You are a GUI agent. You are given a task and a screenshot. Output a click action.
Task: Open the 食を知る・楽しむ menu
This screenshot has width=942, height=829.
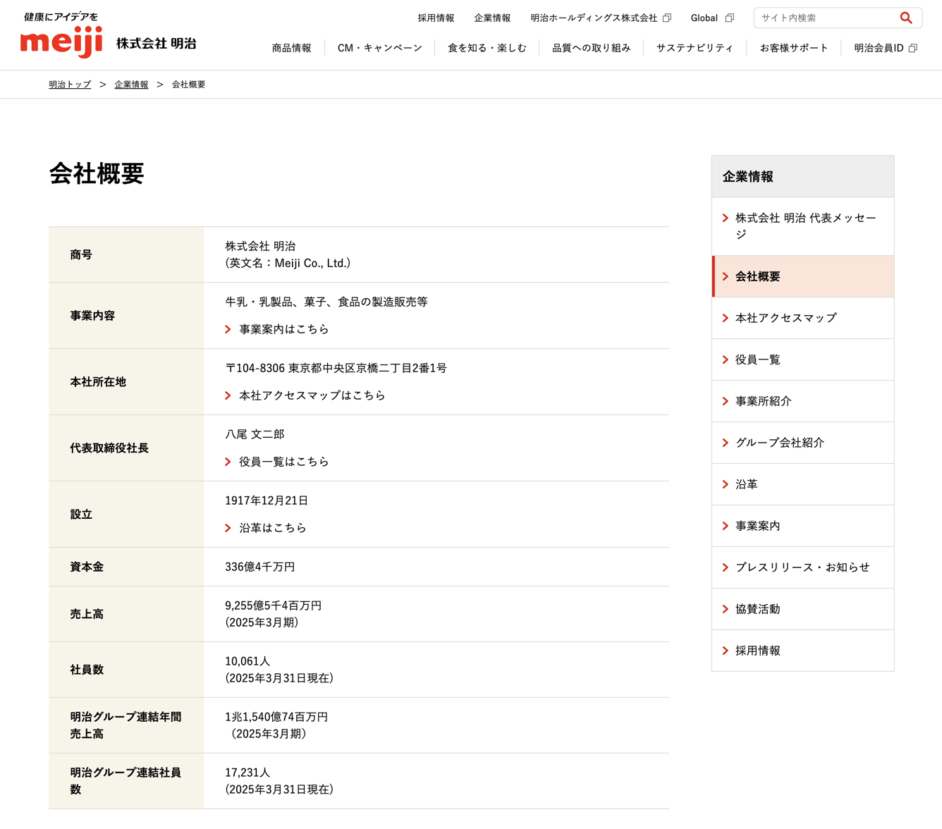[x=487, y=49]
